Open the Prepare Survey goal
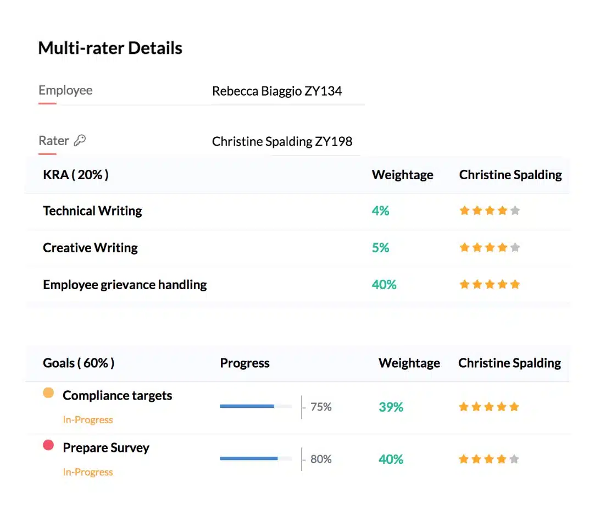600x520 pixels. click(x=106, y=447)
